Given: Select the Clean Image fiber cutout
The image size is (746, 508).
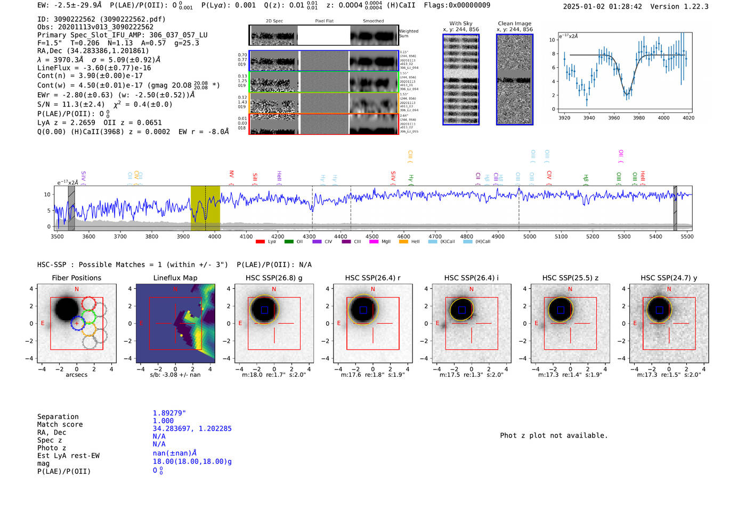Looking at the screenshot, I should coord(515,79).
